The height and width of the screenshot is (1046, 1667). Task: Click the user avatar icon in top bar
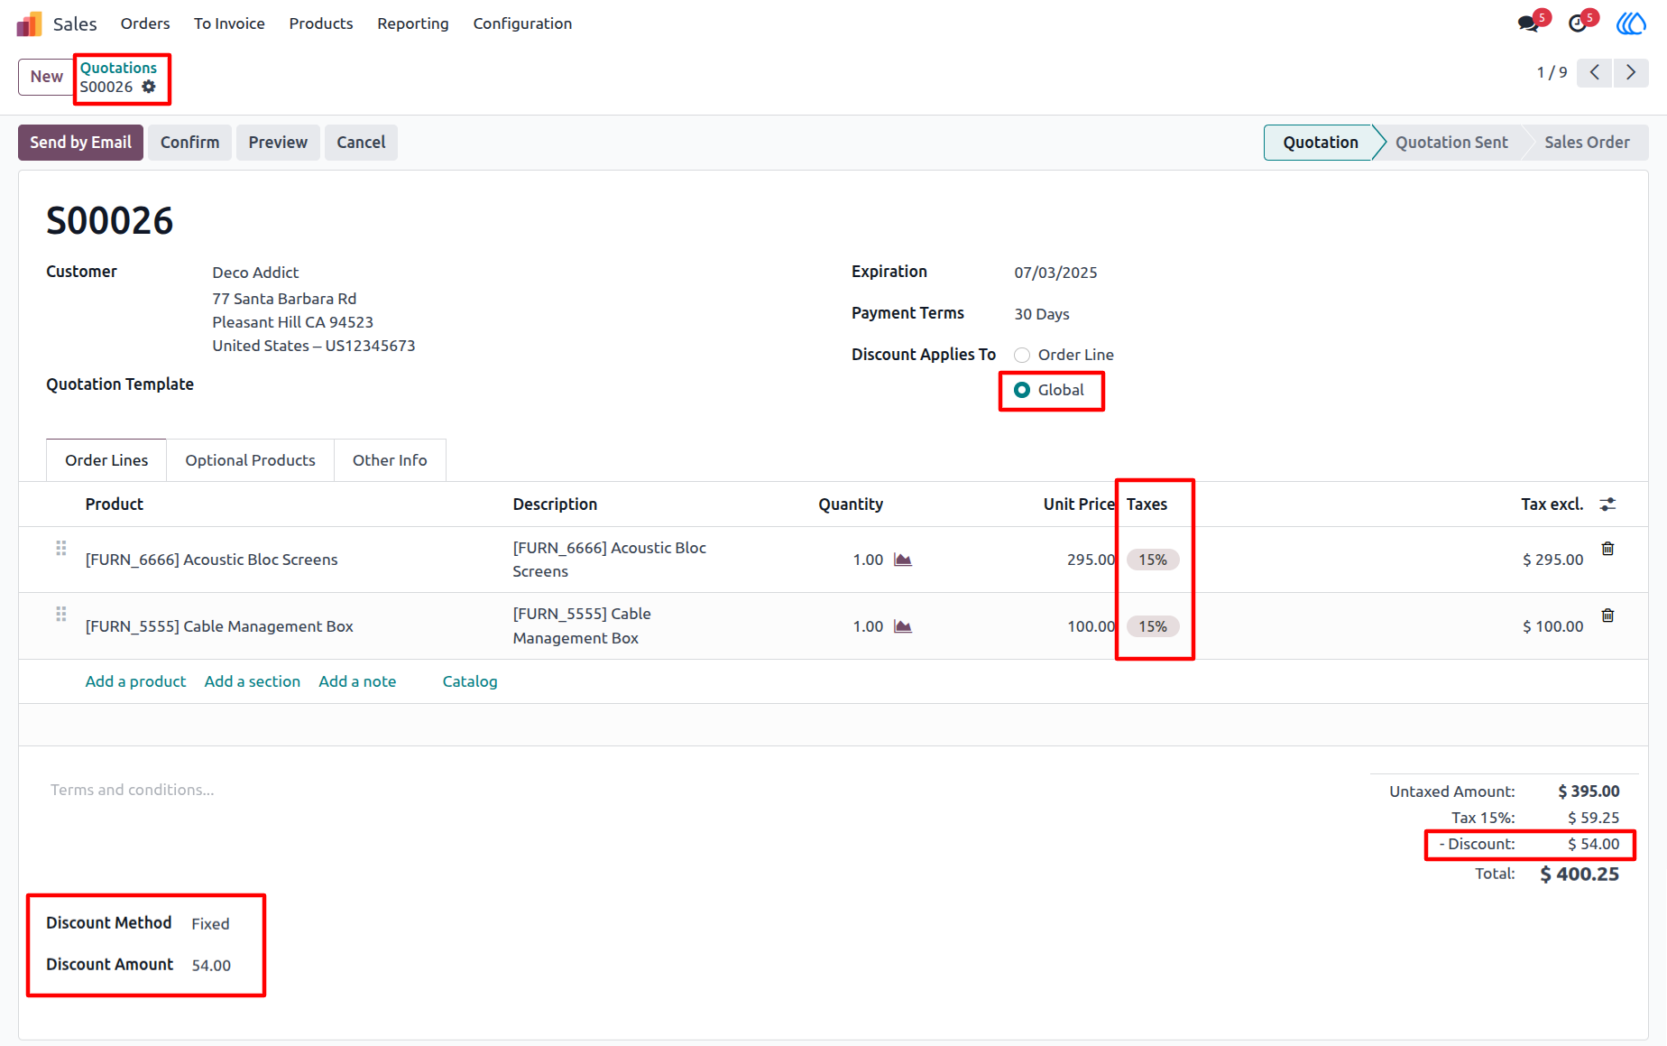(1631, 23)
